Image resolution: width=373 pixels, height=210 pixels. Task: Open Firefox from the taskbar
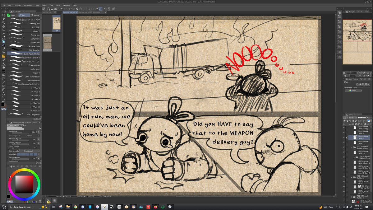[156, 207]
